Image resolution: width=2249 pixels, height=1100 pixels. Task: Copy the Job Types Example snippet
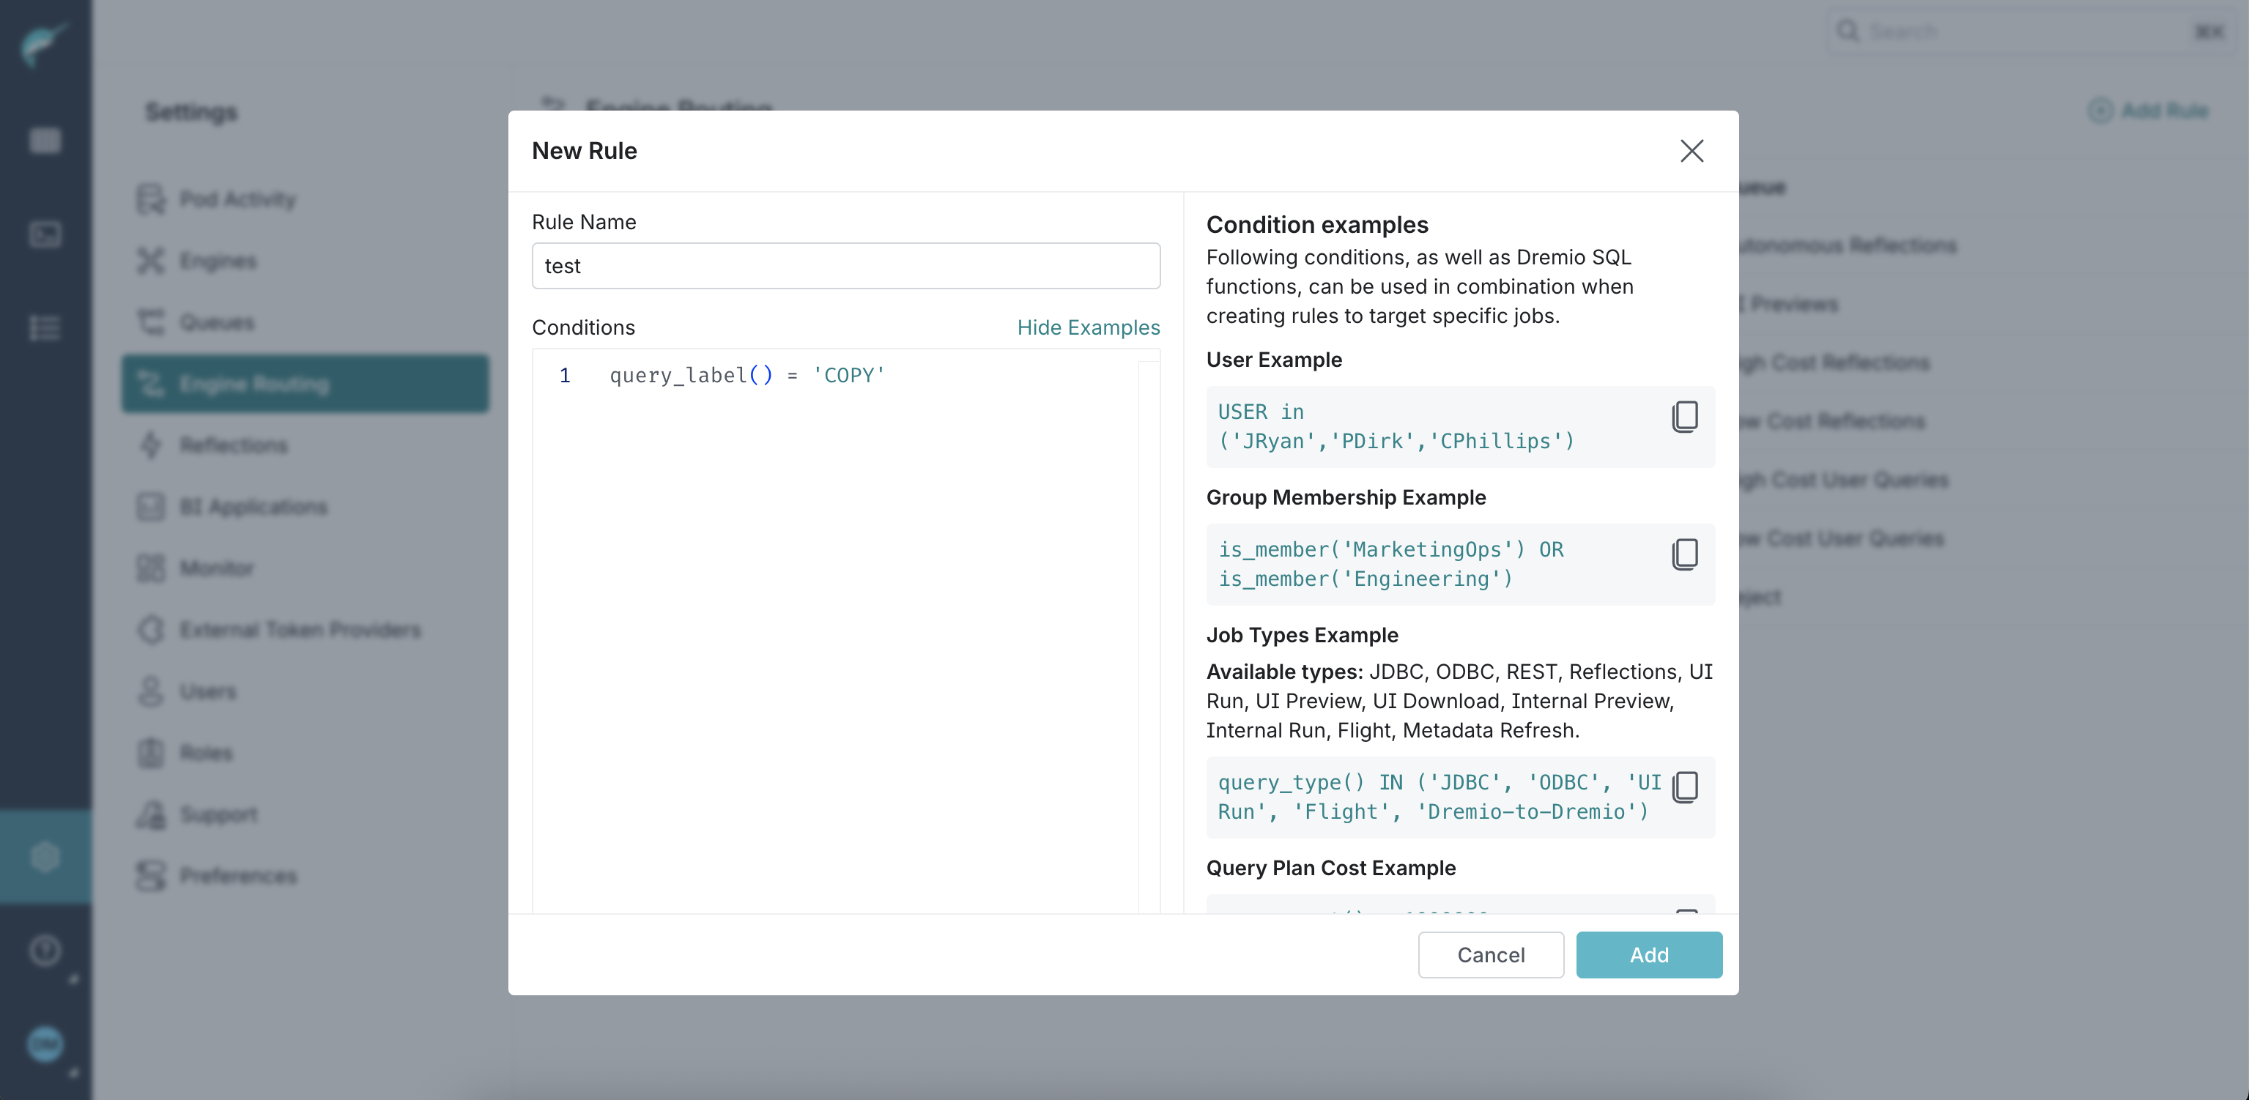[x=1684, y=787]
